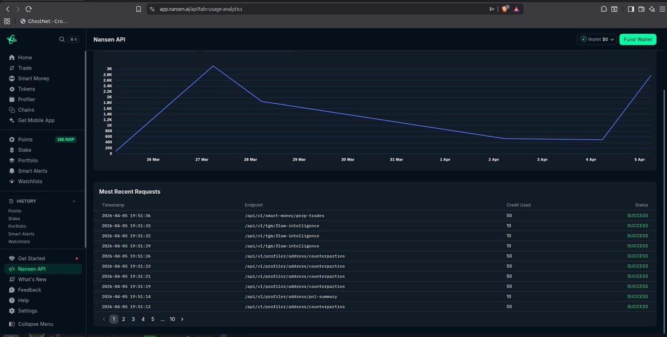Go to page 5 of requests
The width and height of the screenshot is (667, 337).
pos(153,319)
